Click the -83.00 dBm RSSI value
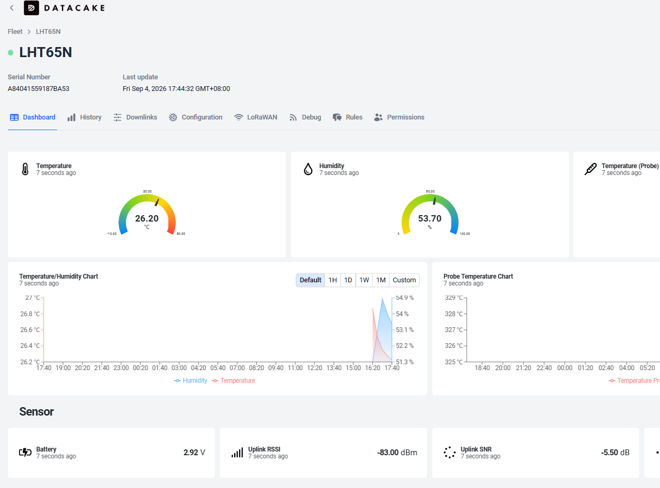The width and height of the screenshot is (660, 488). pyautogui.click(x=397, y=453)
